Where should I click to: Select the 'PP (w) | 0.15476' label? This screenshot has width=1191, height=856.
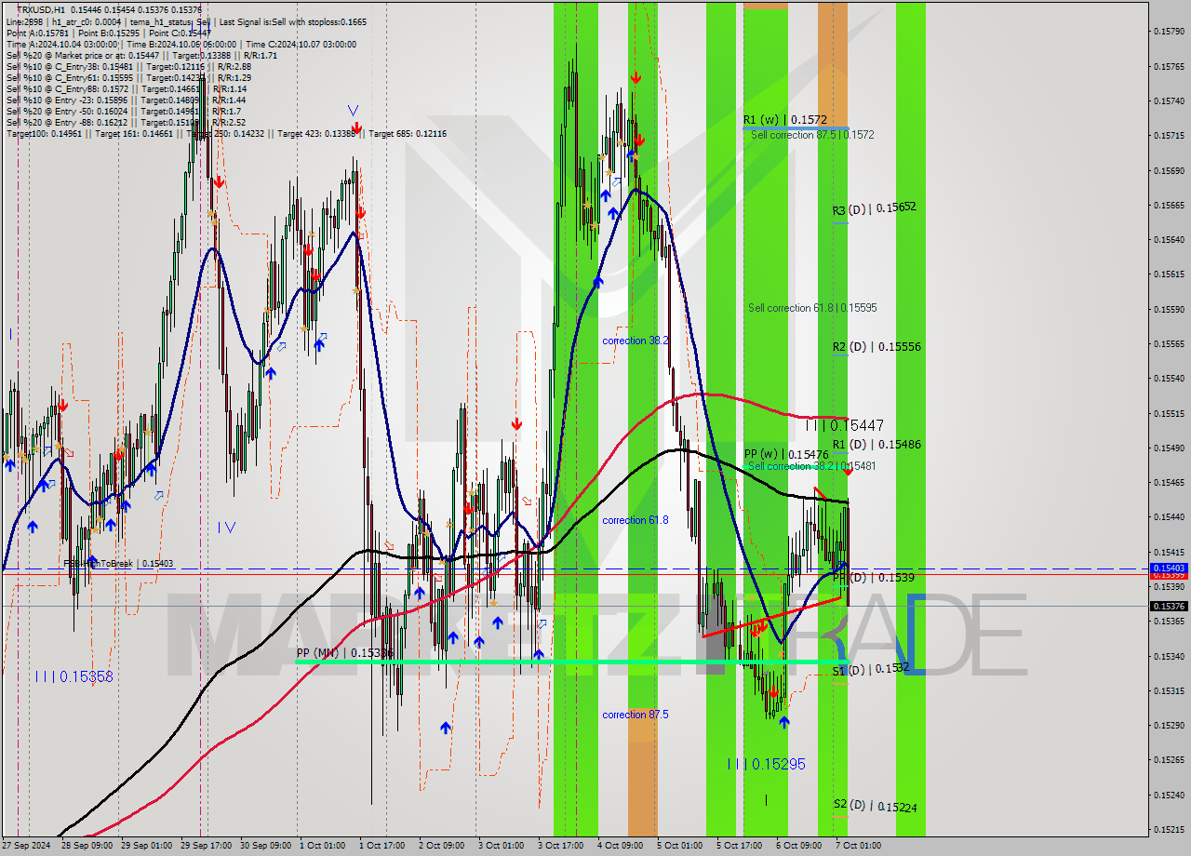point(786,455)
